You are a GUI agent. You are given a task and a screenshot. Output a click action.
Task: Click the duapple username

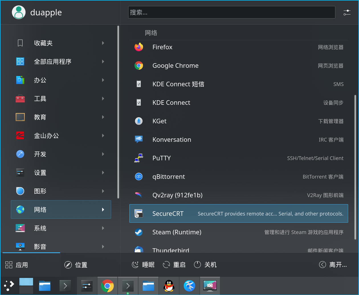point(46,12)
